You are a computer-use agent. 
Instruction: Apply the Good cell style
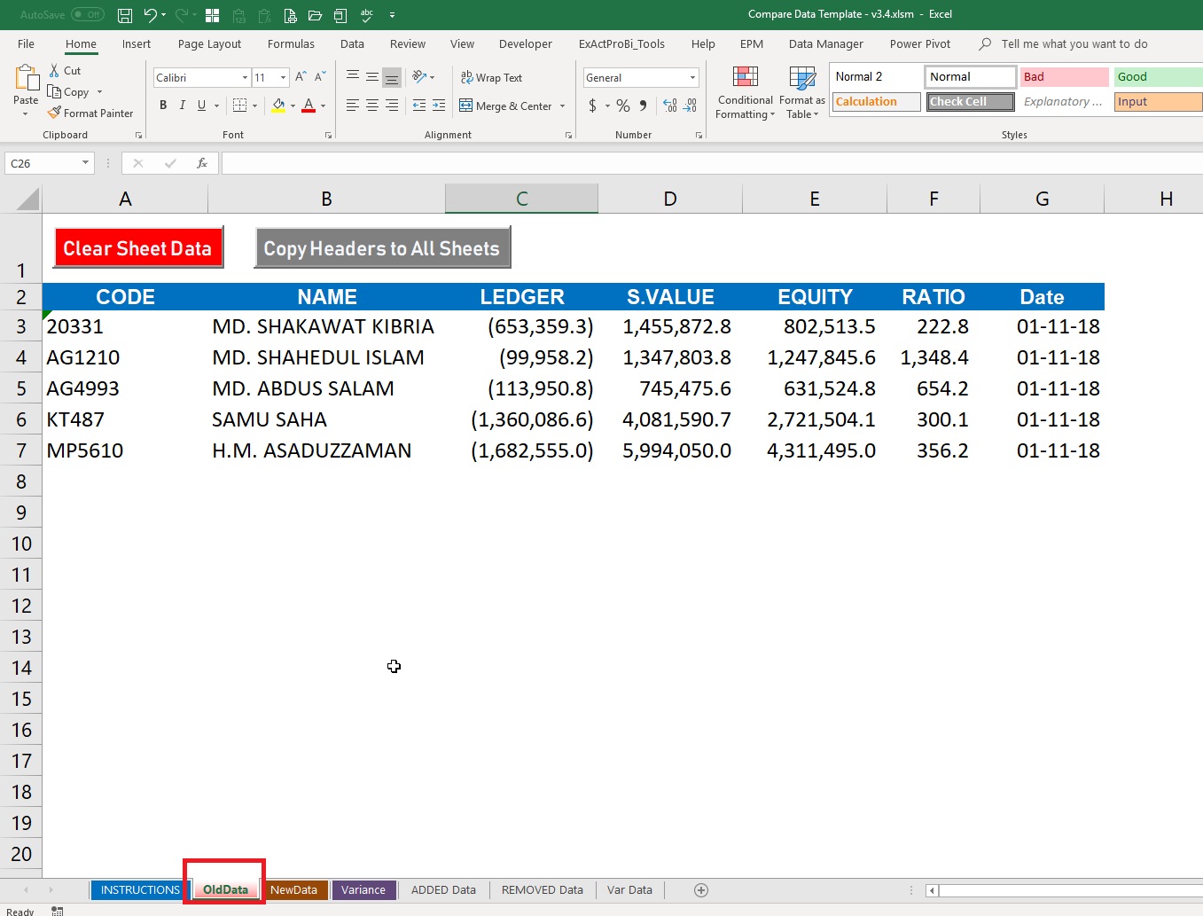[x=1159, y=77]
